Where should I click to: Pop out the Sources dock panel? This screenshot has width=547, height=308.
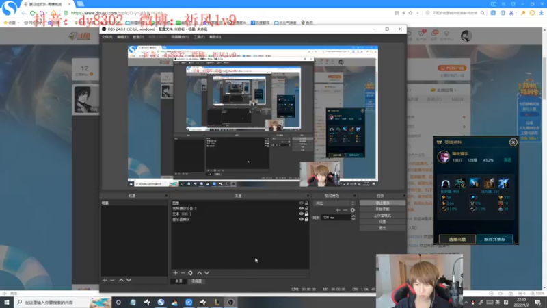pyautogui.click(x=308, y=196)
